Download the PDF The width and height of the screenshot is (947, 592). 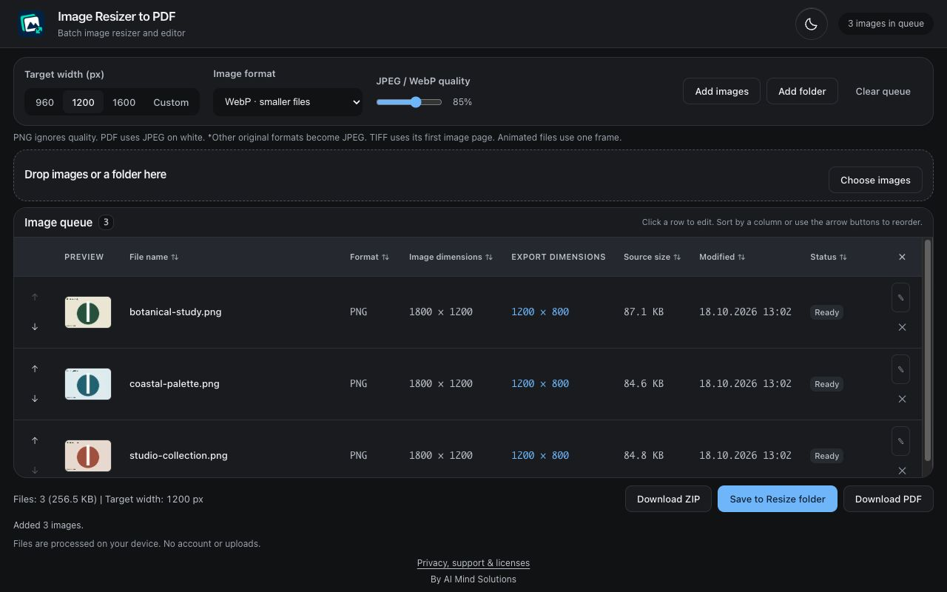(889, 499)
